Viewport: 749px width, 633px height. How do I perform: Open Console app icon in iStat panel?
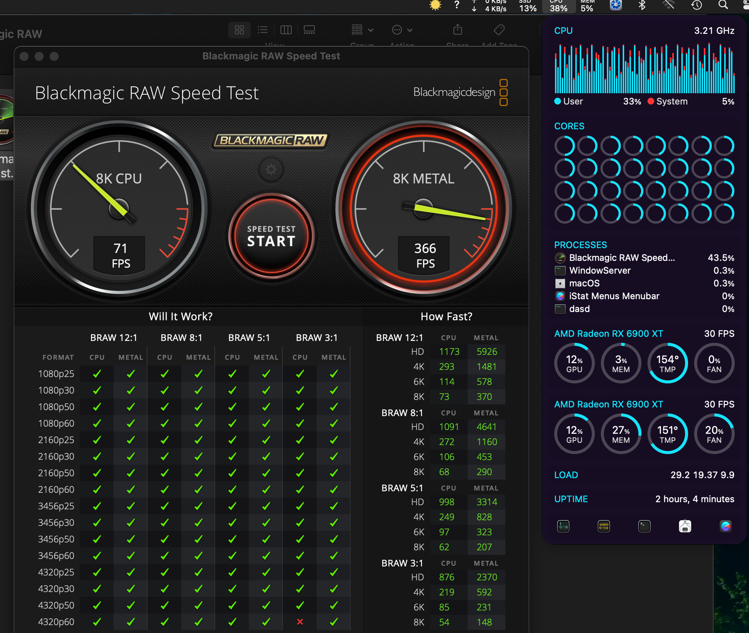tap(603, 526)
